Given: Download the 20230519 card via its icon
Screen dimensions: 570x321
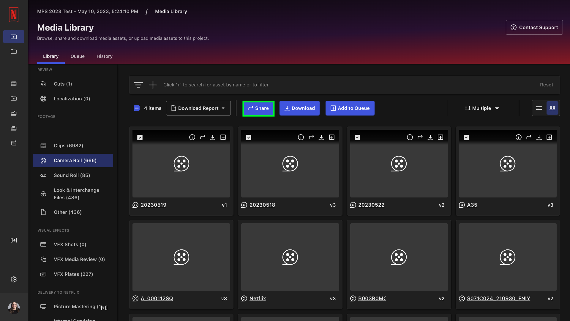Looking at the screenshot, I should point(213,137).
